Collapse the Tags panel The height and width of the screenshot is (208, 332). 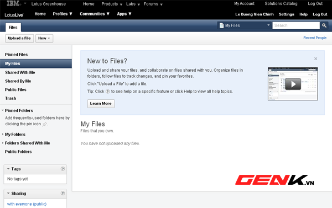click(x=8, y=169)
